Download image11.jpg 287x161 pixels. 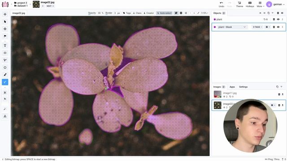tap(283, 94)
